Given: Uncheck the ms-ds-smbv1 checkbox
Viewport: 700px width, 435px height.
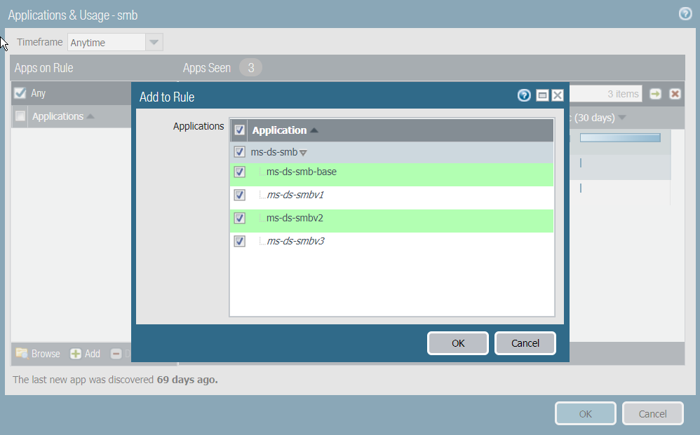Looking at the screenshot, I should pos(240,195).
